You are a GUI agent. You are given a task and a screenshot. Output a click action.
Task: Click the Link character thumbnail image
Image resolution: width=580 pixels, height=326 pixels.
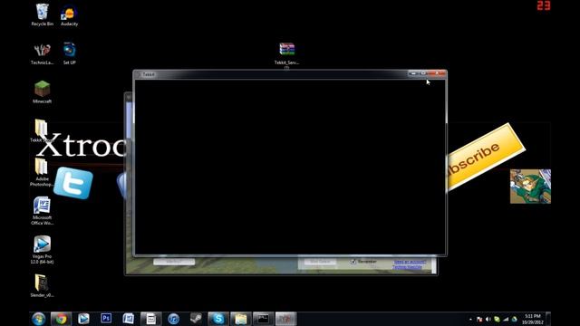click(x=530, y=187)
